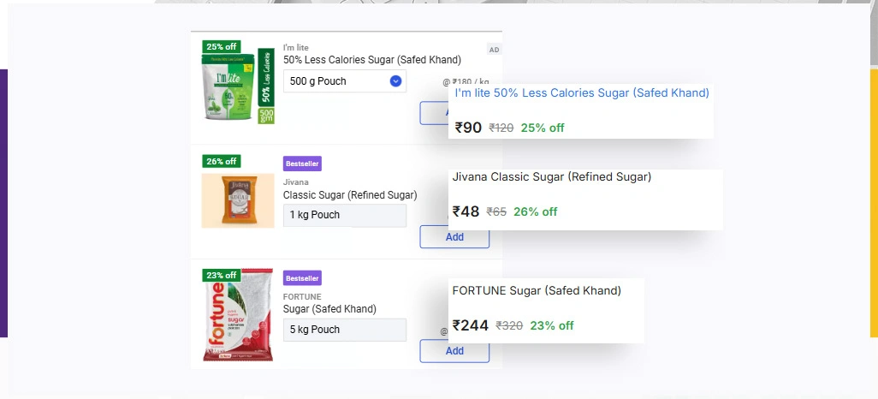This screenshot has height=399, width=878.
Task: Click the green 23% off badge
Action: (222, 275)
